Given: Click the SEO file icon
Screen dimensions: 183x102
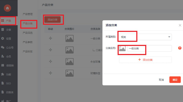Looking at the screenshot, I should click(x=3, y=83).
